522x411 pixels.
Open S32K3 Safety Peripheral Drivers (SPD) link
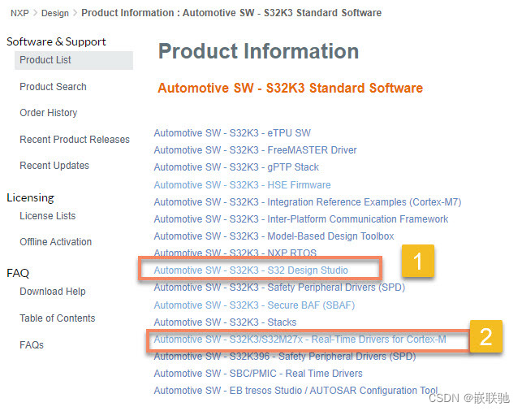click(x=279, y=287)
